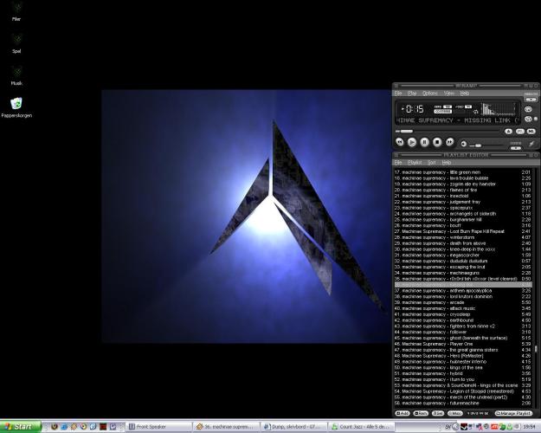This screenshot has height=433, width=541.
Task: Click the Filer desktop icon
Action: [16, 10]
